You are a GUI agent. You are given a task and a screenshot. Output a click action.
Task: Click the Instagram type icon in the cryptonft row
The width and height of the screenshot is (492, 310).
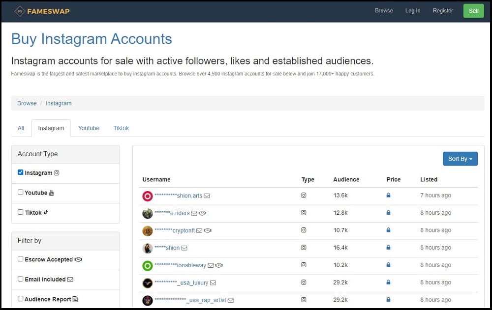click(304, 230)
